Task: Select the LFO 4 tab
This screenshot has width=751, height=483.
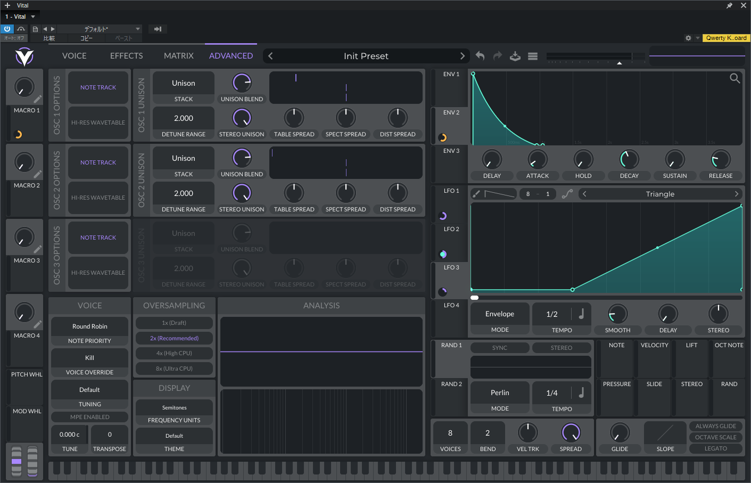Action: point(450,318)
